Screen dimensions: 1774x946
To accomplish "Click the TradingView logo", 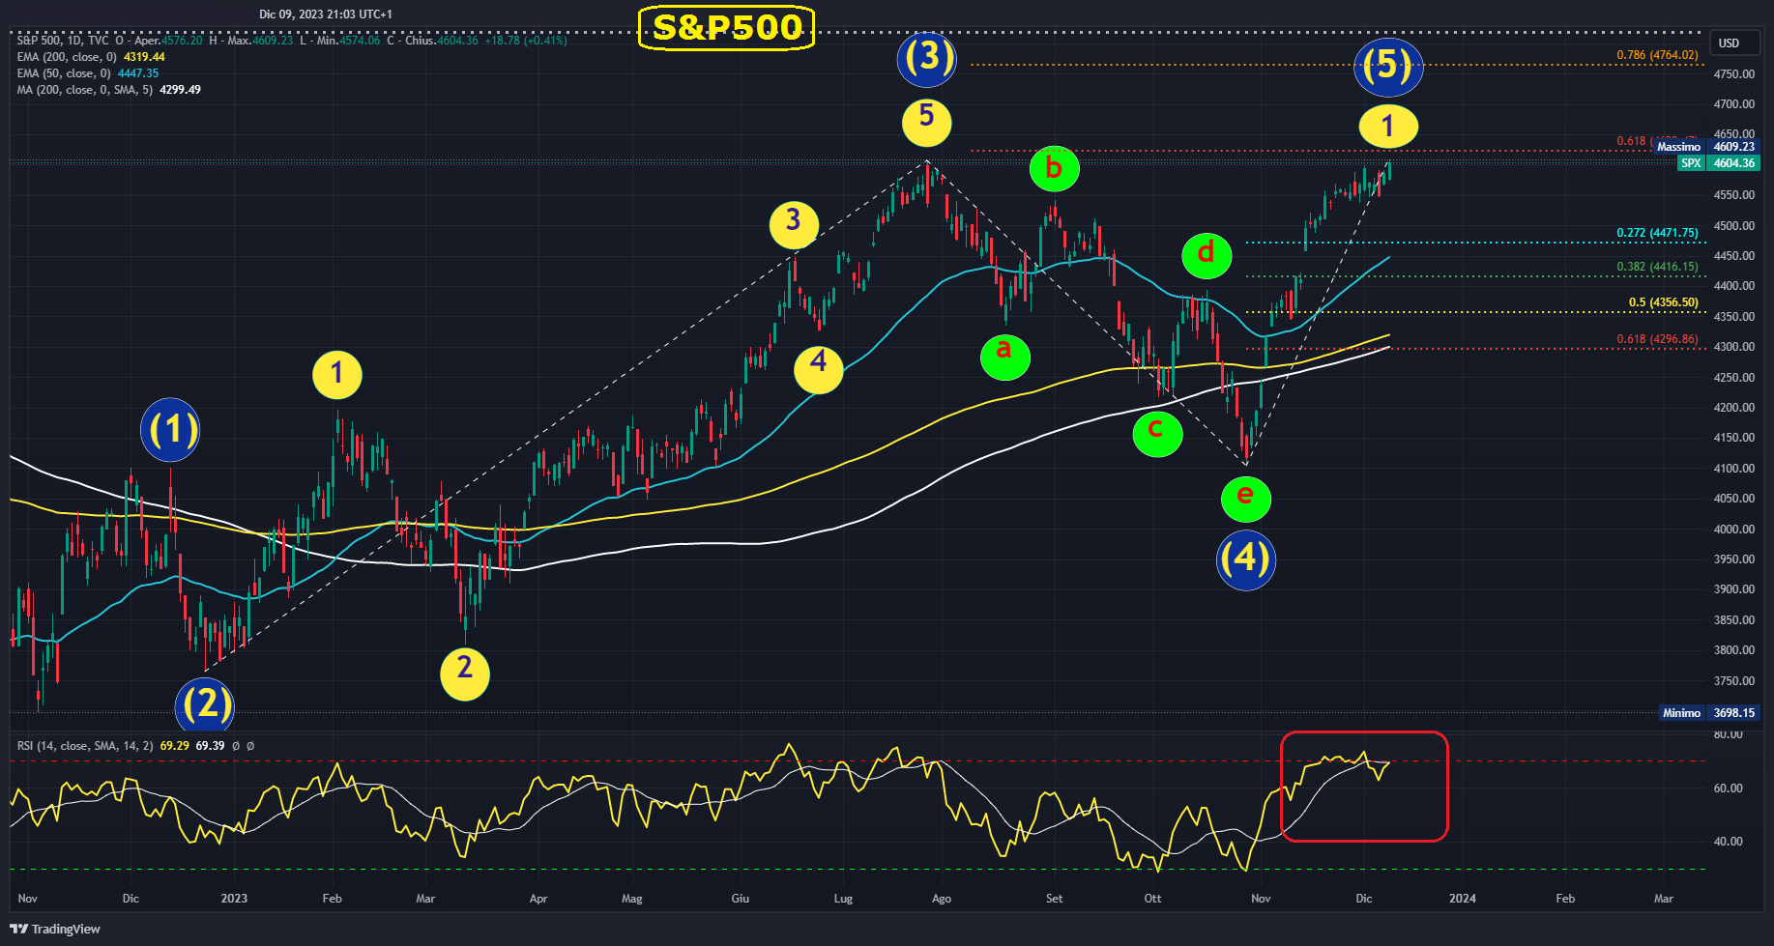I will [55, 929].
